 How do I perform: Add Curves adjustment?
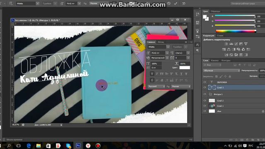(236, 44)
